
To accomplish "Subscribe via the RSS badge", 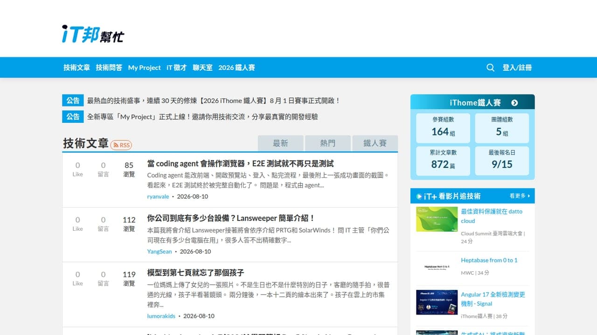I will tap(121, 145).
